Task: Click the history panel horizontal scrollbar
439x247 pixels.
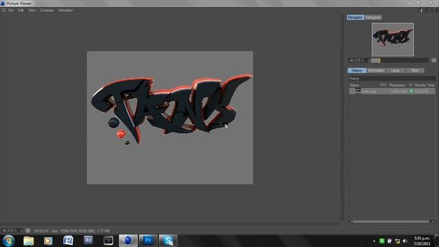Action: coord(391,222)
